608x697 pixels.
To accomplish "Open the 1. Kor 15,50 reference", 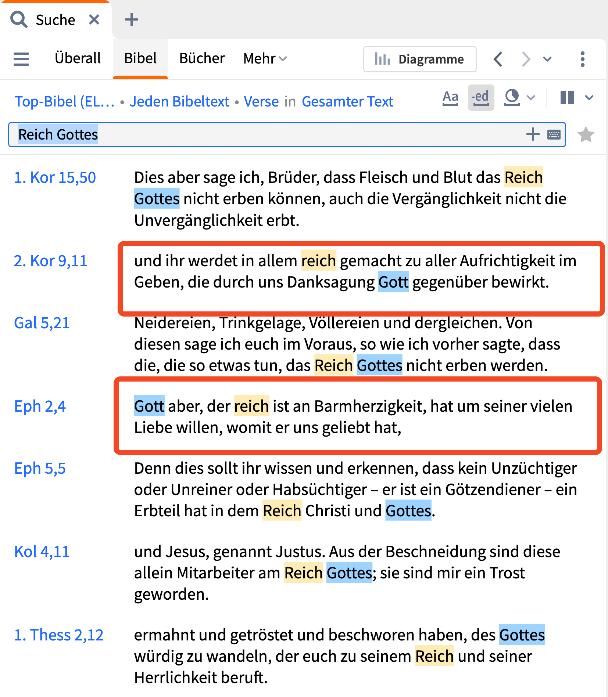I will coord(55,177).
